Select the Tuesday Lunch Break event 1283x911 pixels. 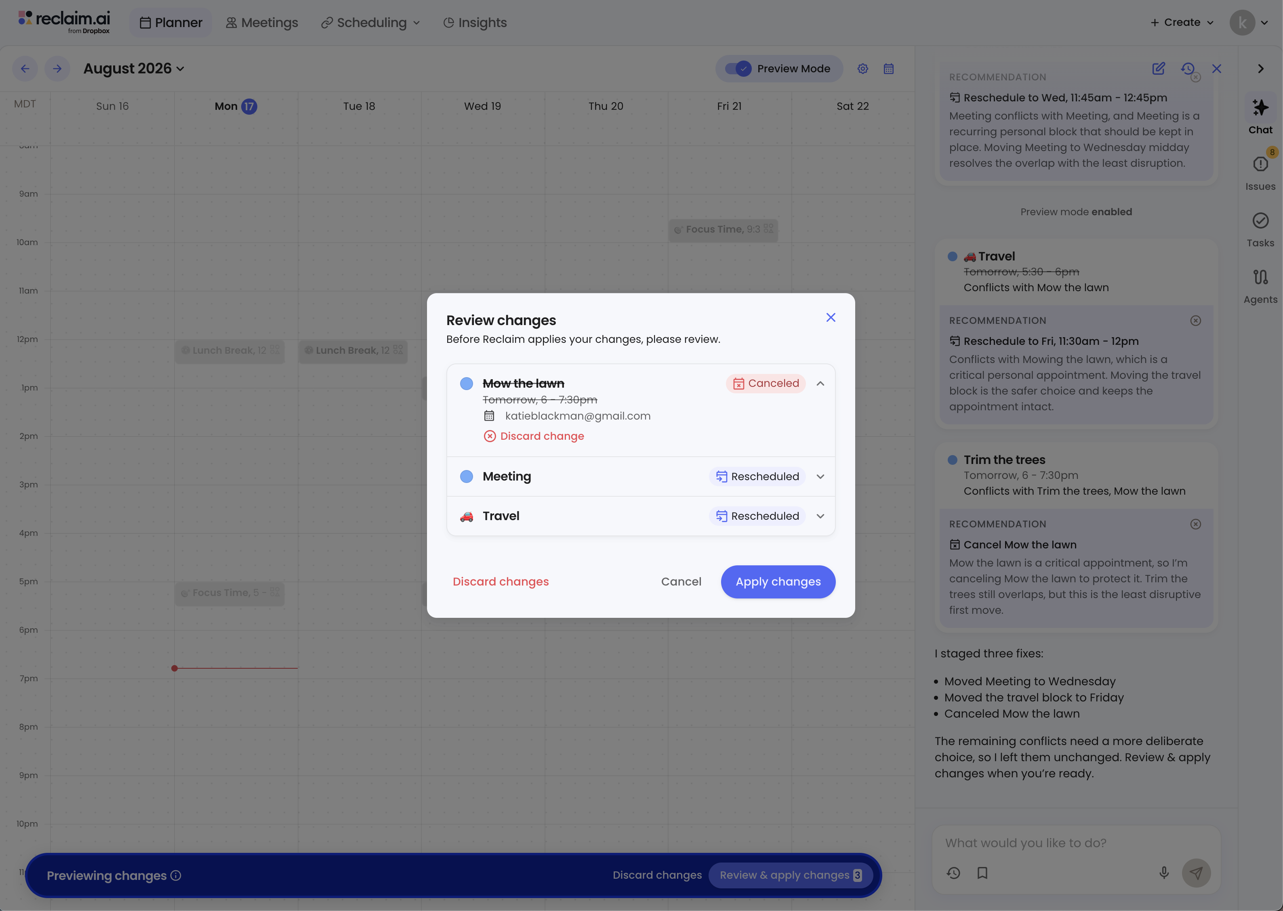[x=352, y=351]
